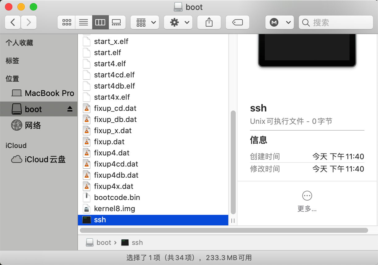Click the boot drive icon in the title bar

(x=178, y=7)
